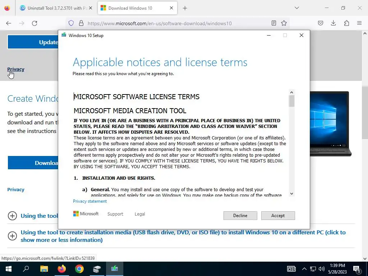This screenshot has width=368, height=276.
Task: Toggle reader view icon in address bar
Action: [273, 23]
